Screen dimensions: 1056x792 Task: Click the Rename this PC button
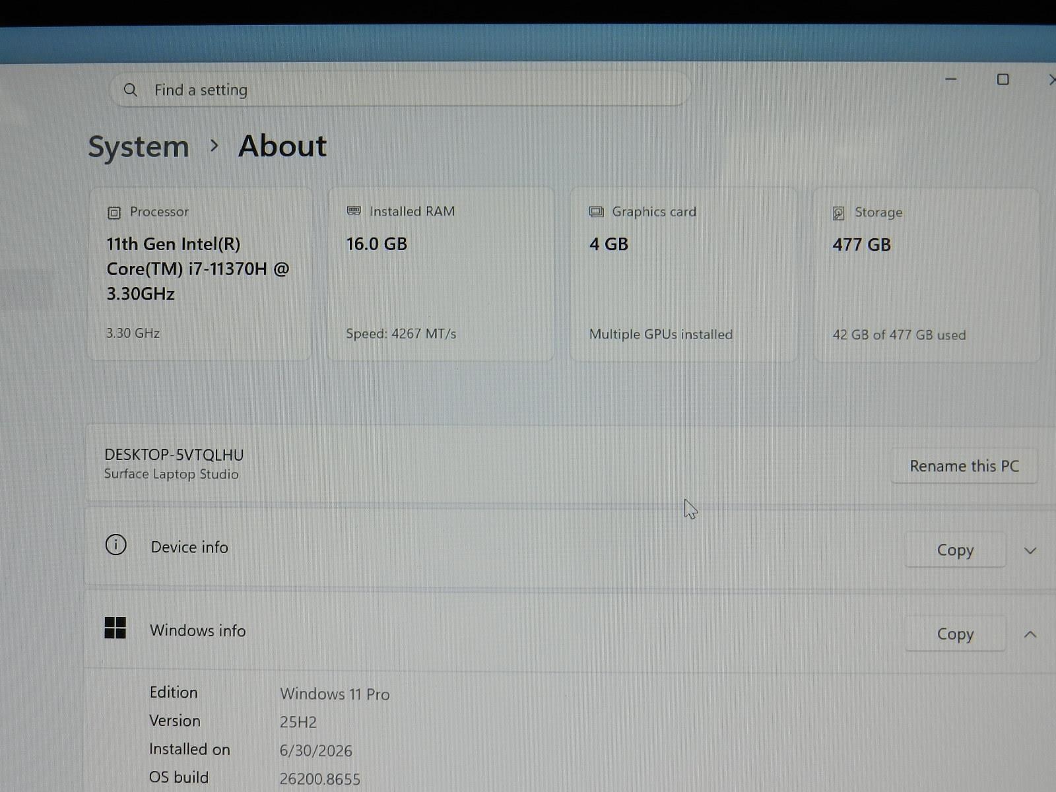tap(964, 467)
